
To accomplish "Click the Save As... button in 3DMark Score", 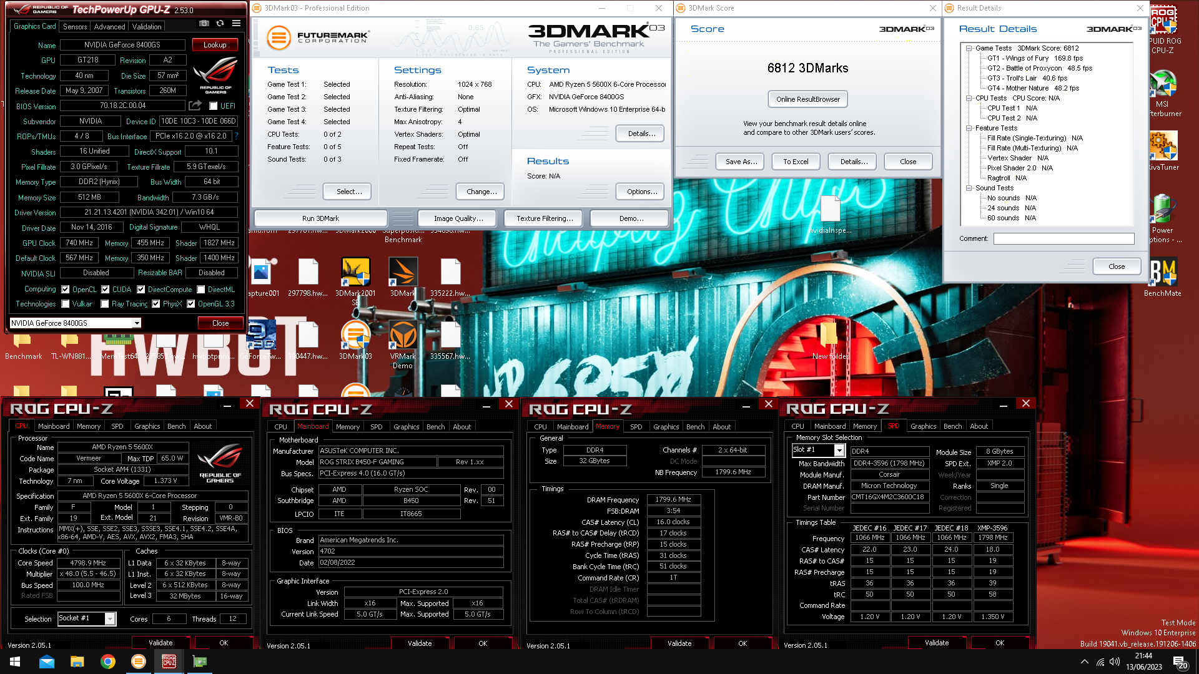I will [x=741, y=162].
